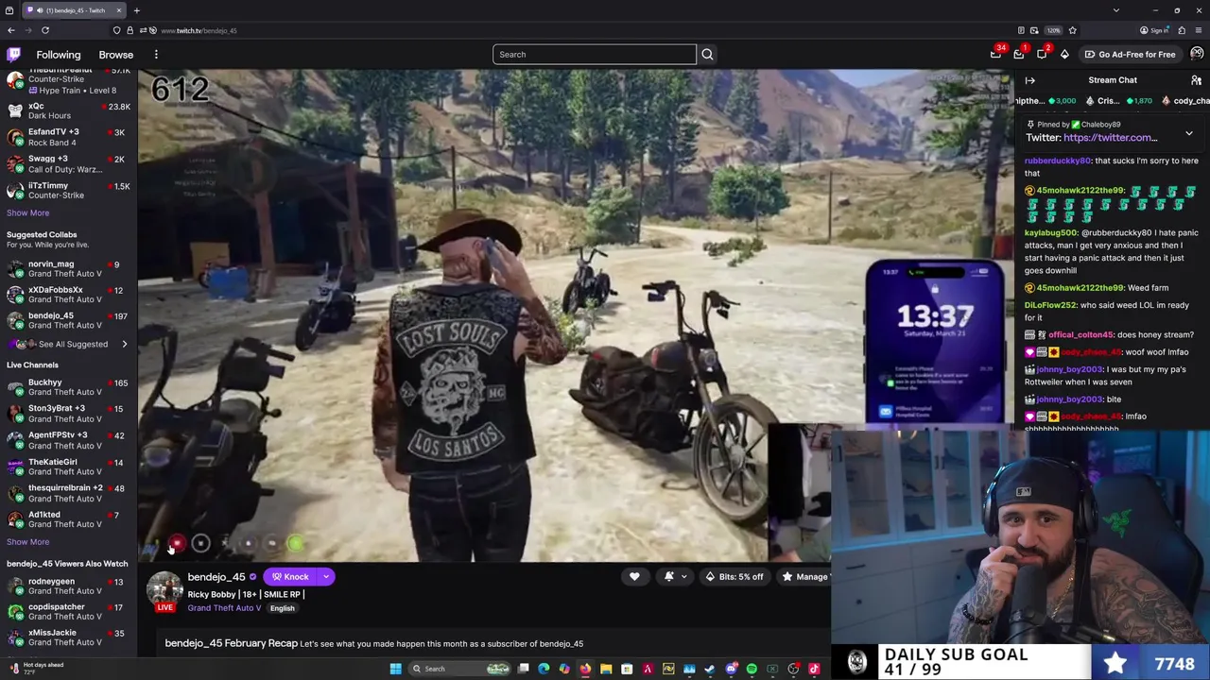Image resolution: width=1210 pixels, height=680 pixels.
Task: Click the Knock button
Action: (x=290, y=577)
